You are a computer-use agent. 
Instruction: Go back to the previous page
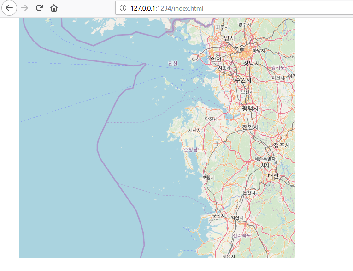(9, 8)
